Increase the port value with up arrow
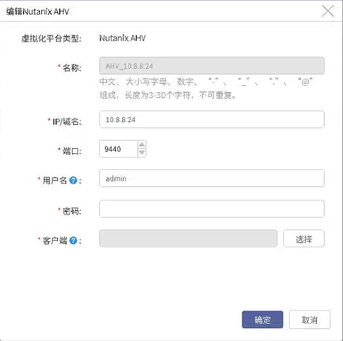 click(x=142, y=145)
